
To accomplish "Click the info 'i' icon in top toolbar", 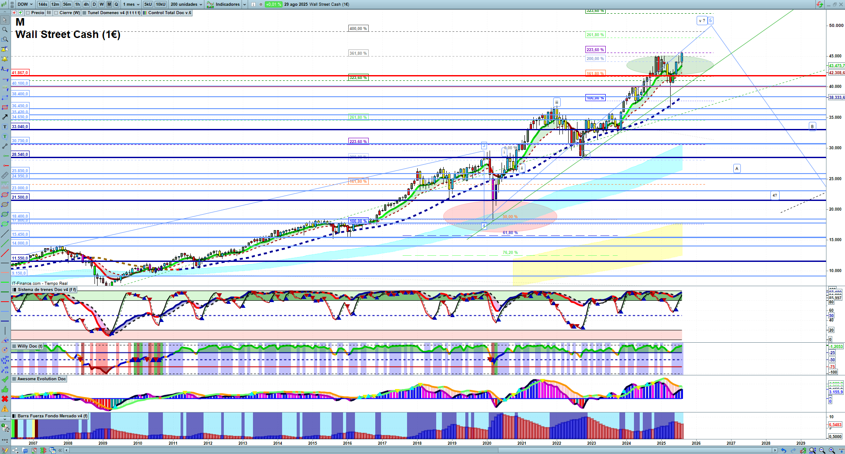I will coord(253,4).
